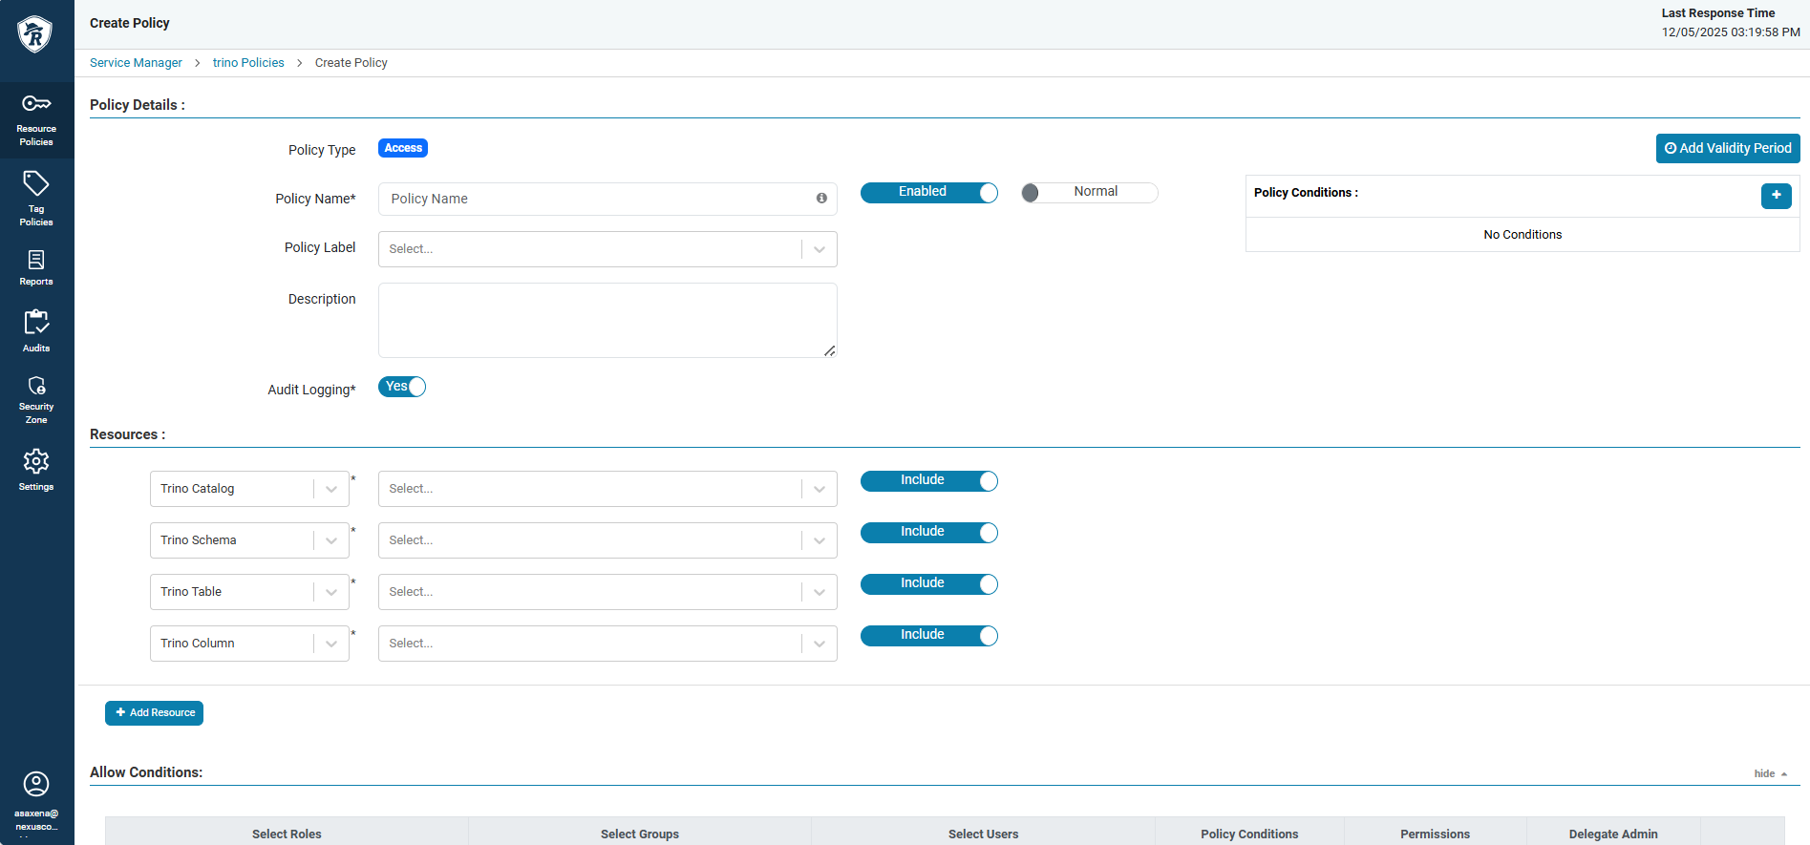
Task: Open Trino Catalog resource type dropdown
Action: pyautogui.click(x=249, y=489)
